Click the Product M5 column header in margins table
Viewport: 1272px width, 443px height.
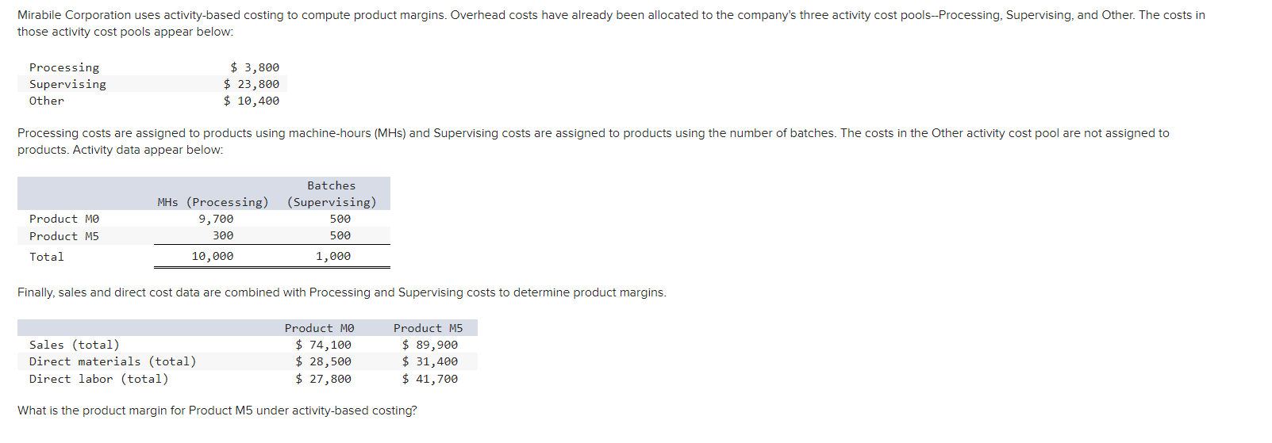(x=428, y=328)
